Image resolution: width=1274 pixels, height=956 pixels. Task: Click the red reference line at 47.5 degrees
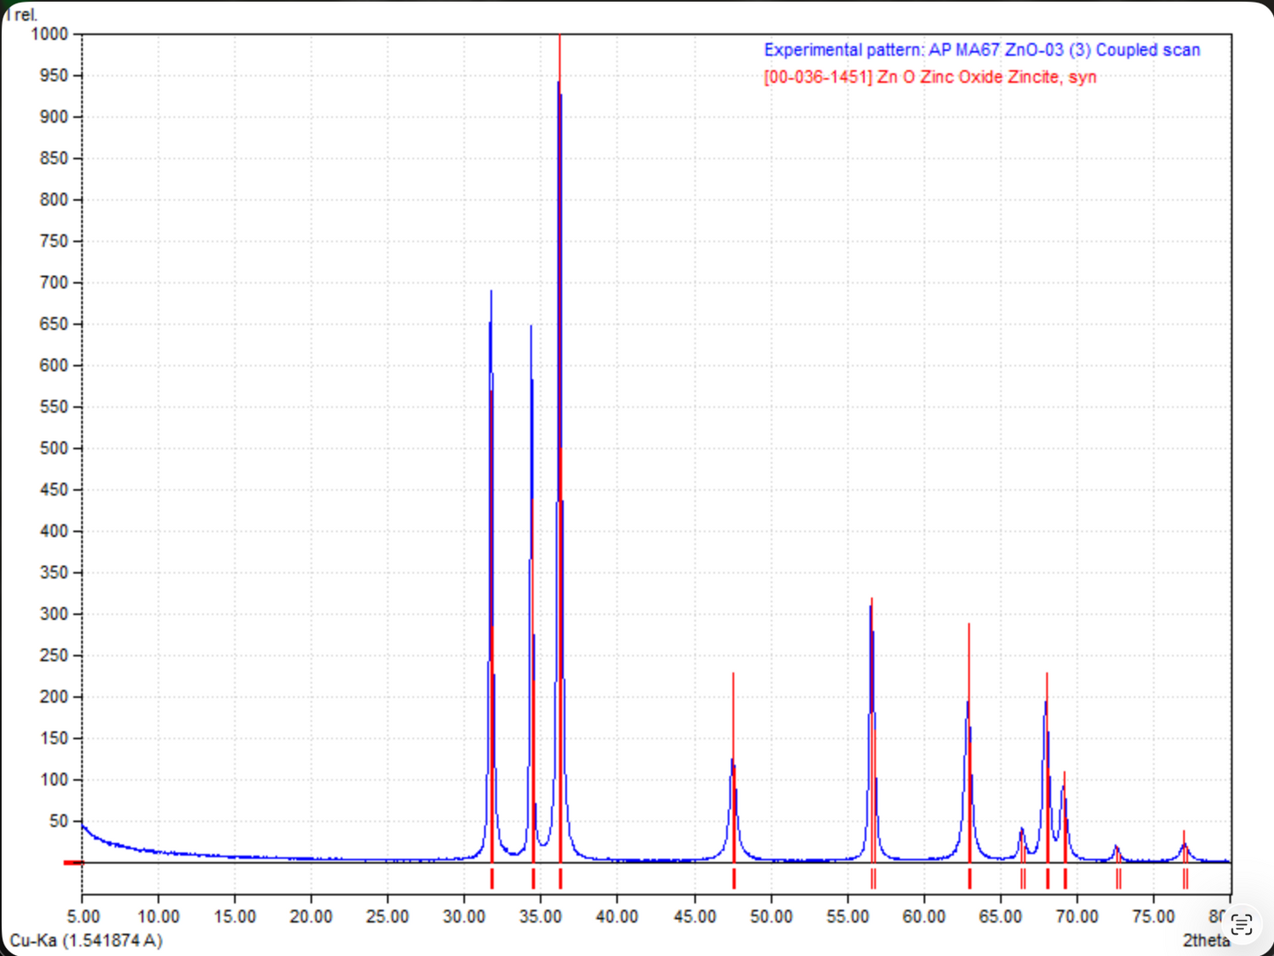[x=733, y=766]
